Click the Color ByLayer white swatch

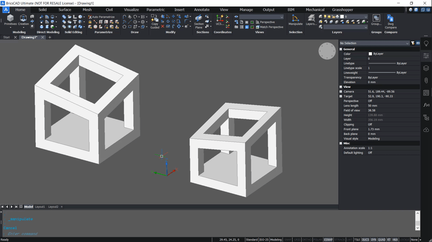pos(370,54)
